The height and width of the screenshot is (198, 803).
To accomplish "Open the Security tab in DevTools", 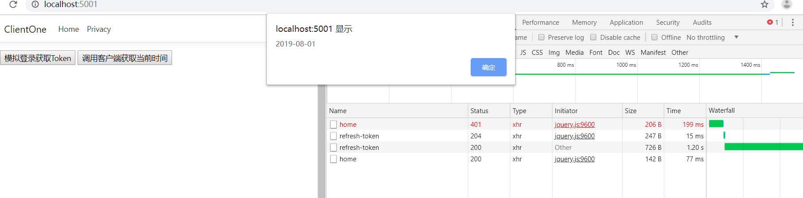I will pyautogui.click(x=668, y=23).
